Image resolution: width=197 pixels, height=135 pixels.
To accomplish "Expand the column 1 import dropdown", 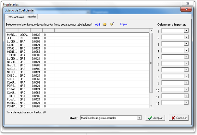I will 186,31.
